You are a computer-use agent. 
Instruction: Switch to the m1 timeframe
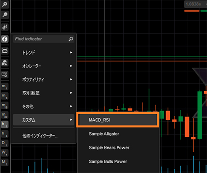(x=5, y=87)
